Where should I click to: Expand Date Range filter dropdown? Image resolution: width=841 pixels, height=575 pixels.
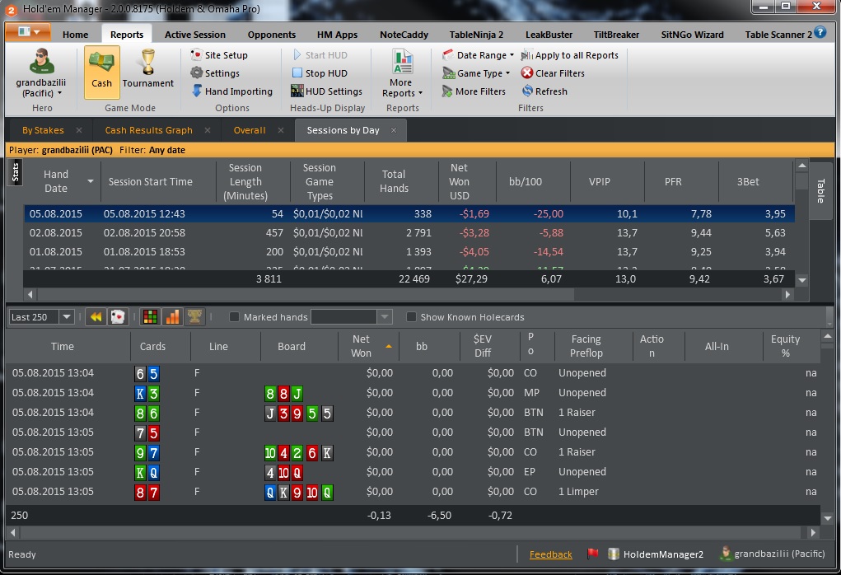click(x=512, y=55)
